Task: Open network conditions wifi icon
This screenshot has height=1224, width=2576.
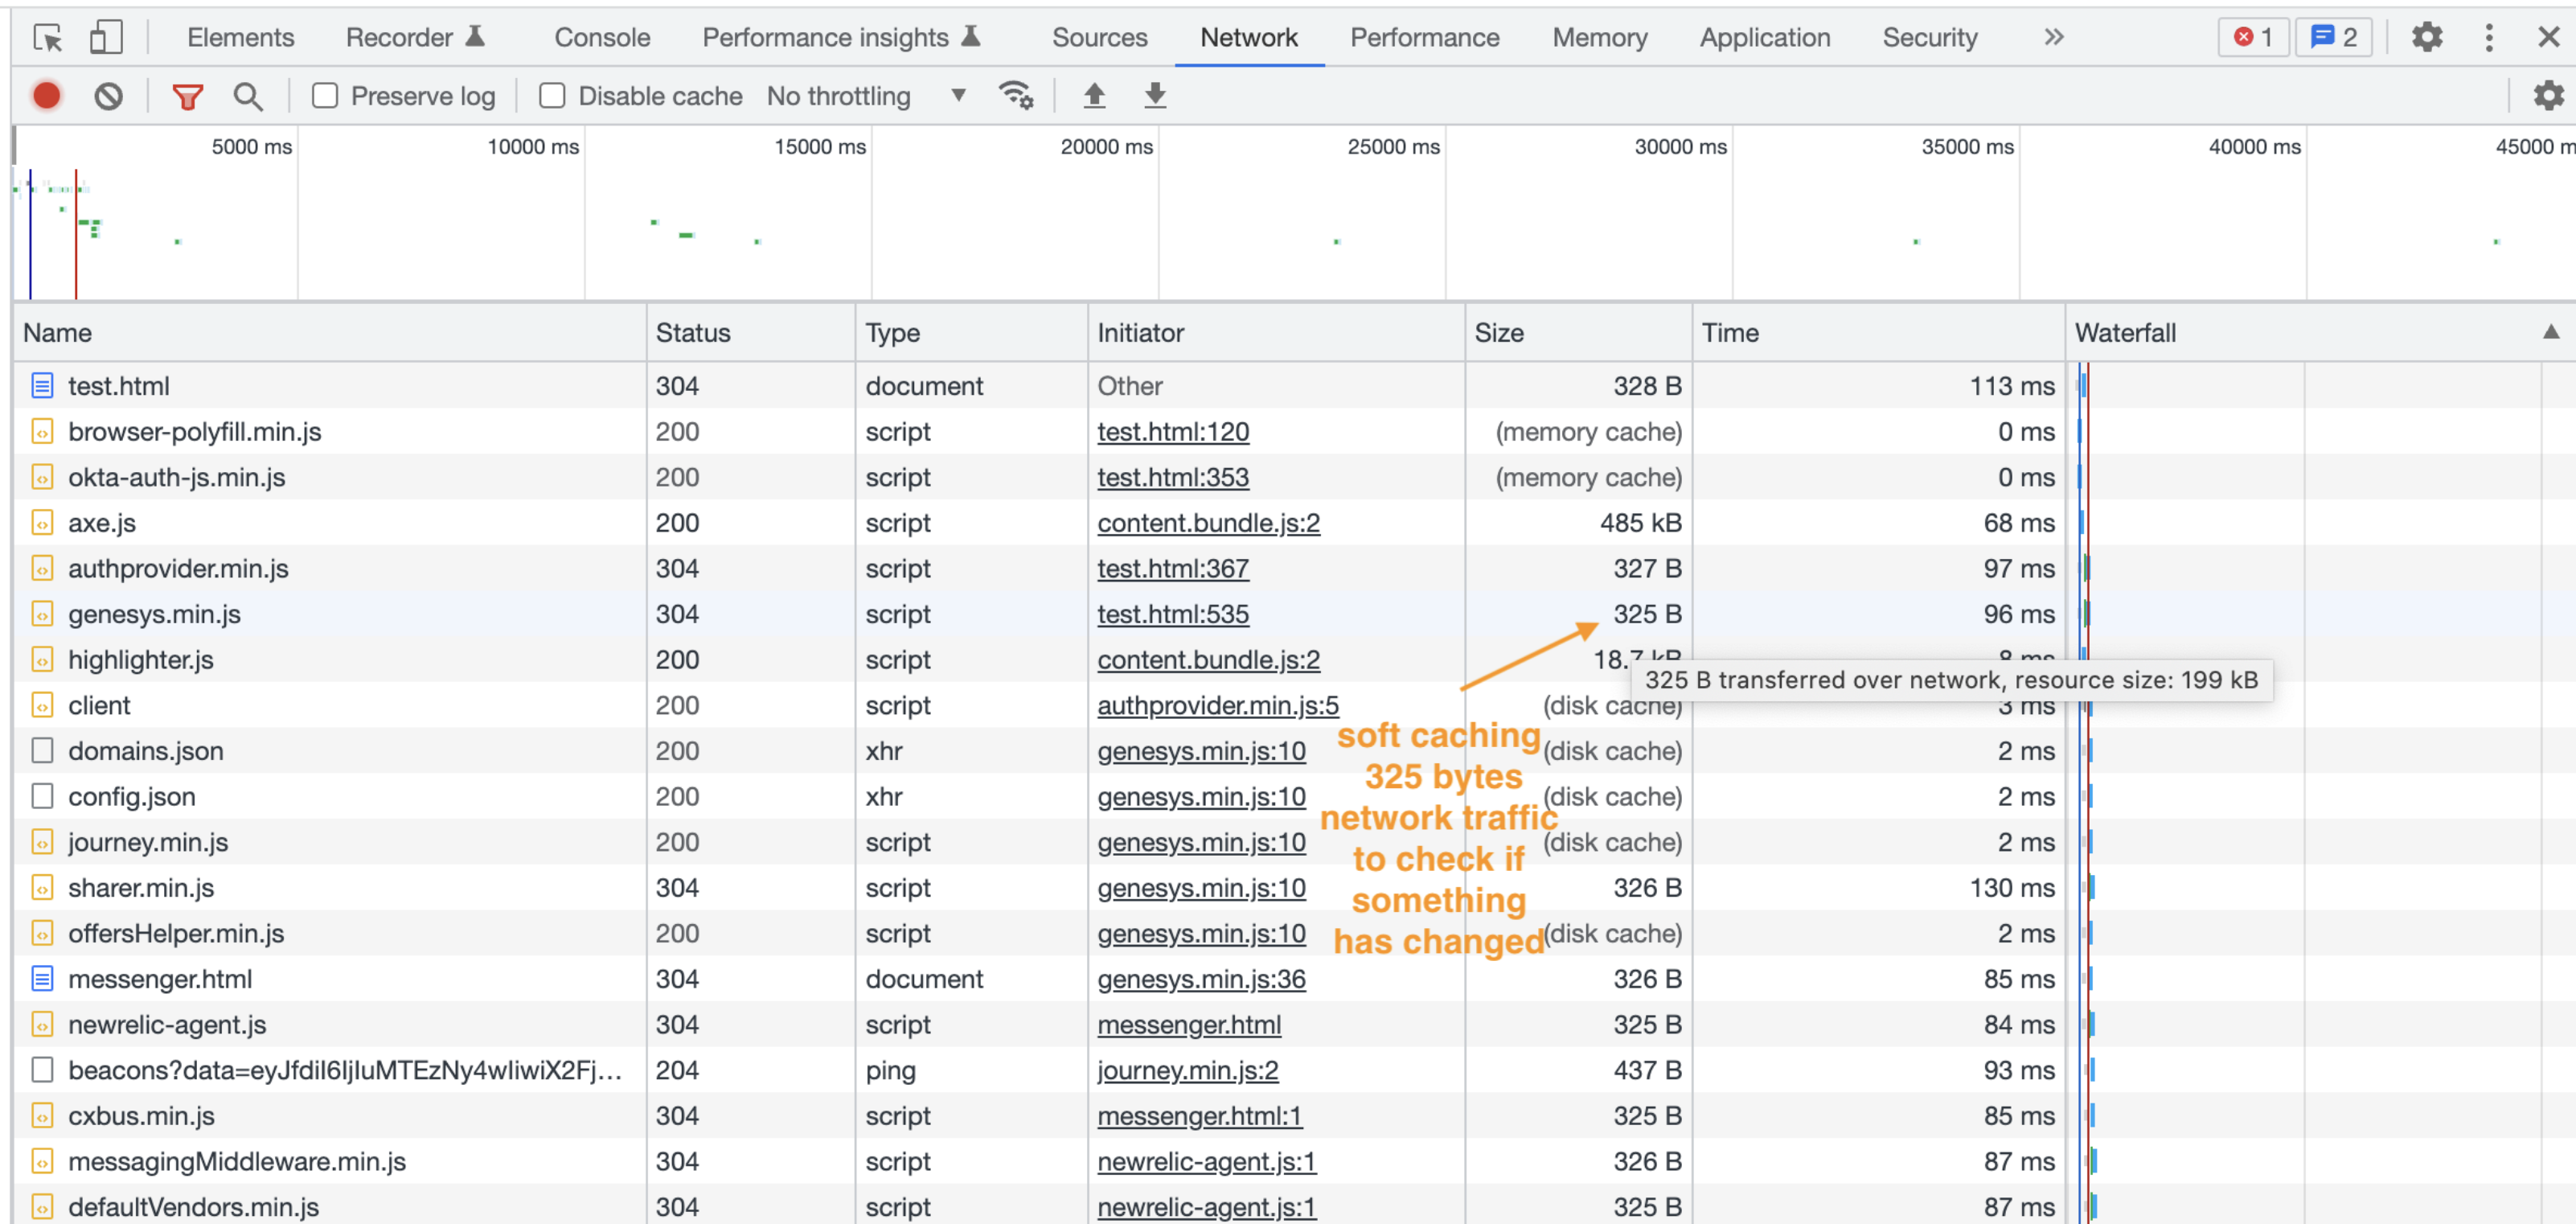Action: [x=1016, y=96]
